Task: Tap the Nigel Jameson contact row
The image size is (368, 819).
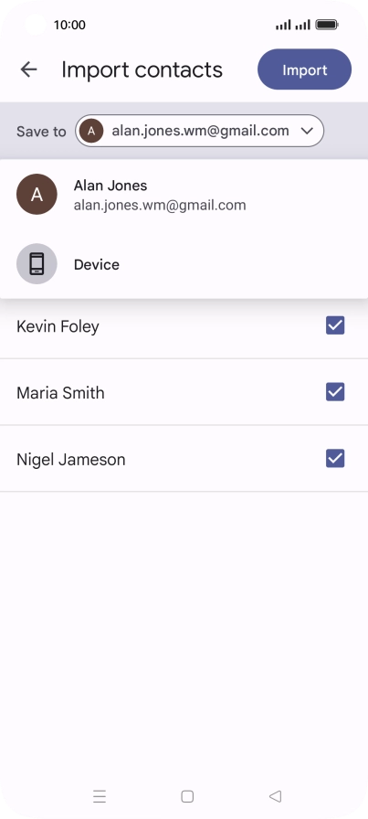Action: (x=184, y=459)
